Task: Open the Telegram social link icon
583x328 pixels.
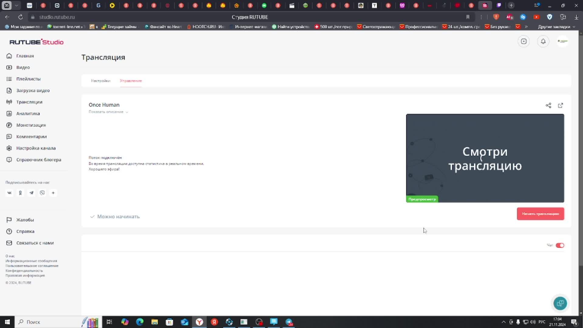Action: (x=31, y=193)
